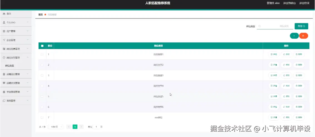Click the 岗位类型 column header

coord(158,46)
